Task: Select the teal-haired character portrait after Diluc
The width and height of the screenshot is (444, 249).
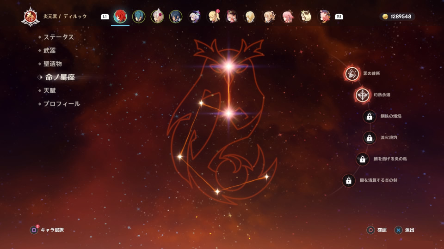Action: click(139, 17)
